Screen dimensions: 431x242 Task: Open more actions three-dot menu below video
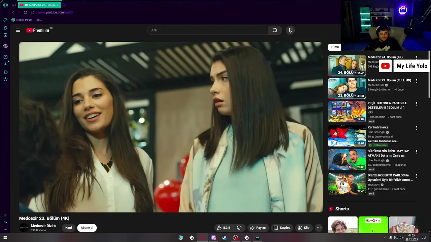(319, 228)
